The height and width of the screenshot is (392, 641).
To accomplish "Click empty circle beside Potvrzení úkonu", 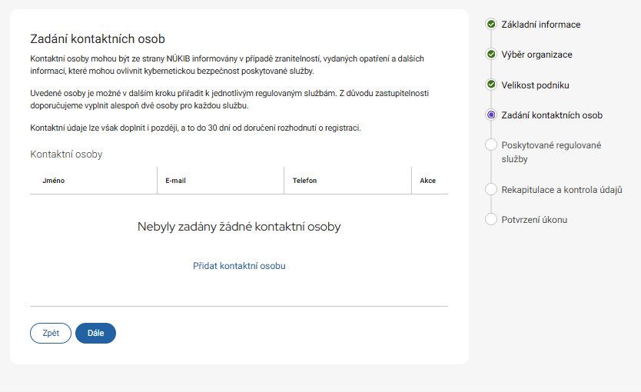I will (491, 220).
